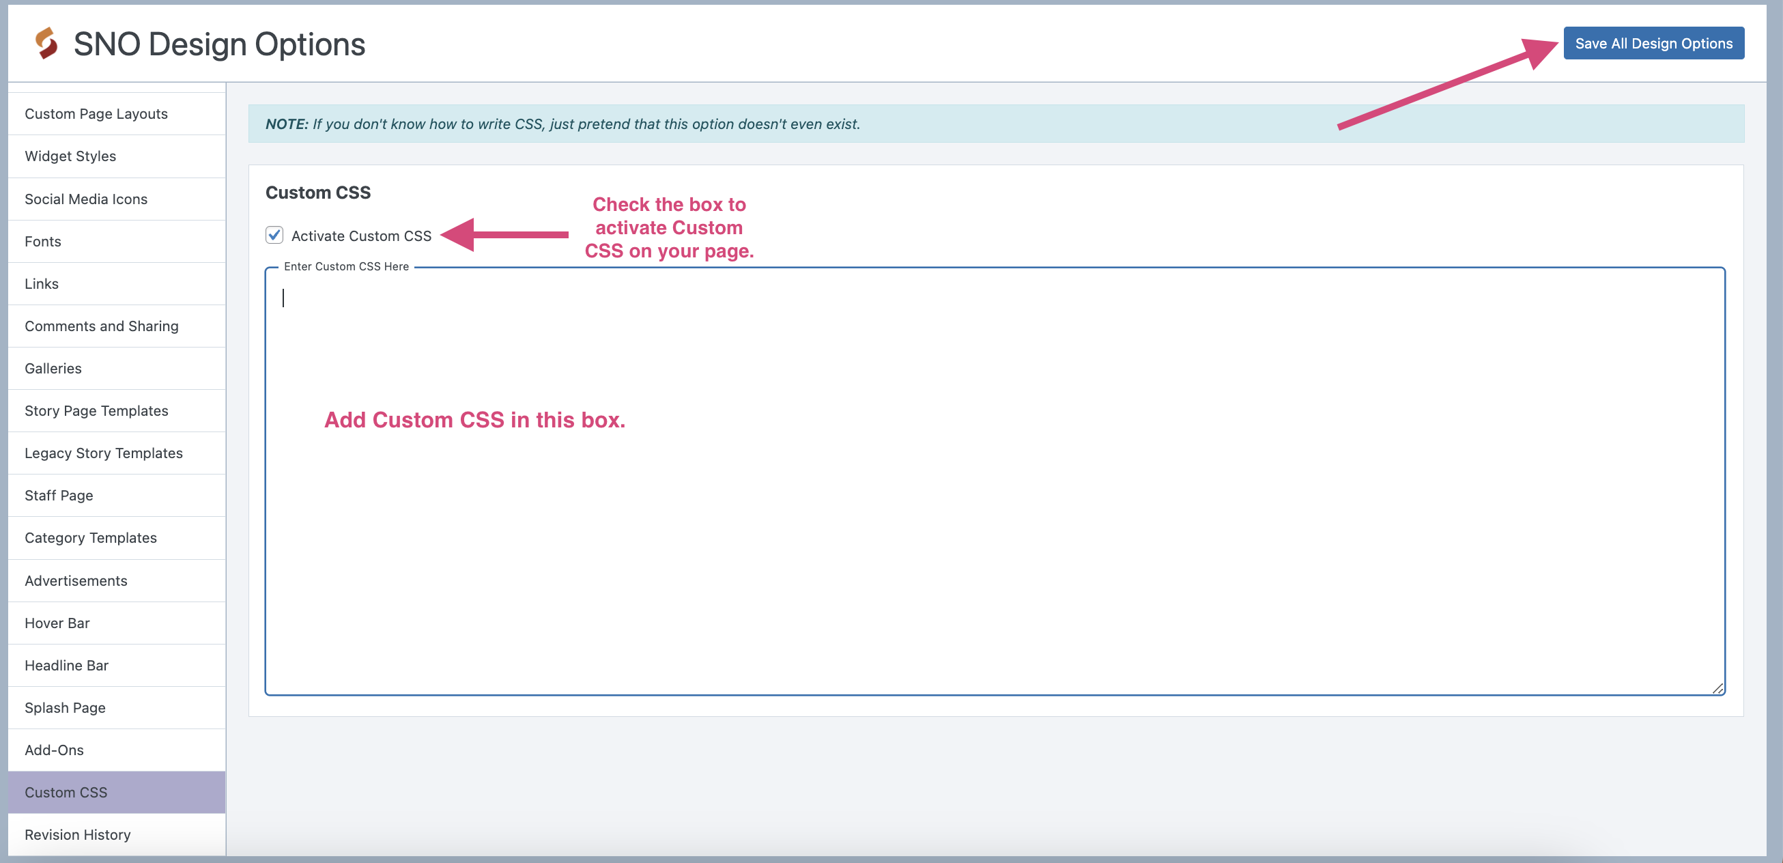Open the Add-Ons section
Screen dimensions: 1783x863
pyautogui.click(x=117, y=750)
